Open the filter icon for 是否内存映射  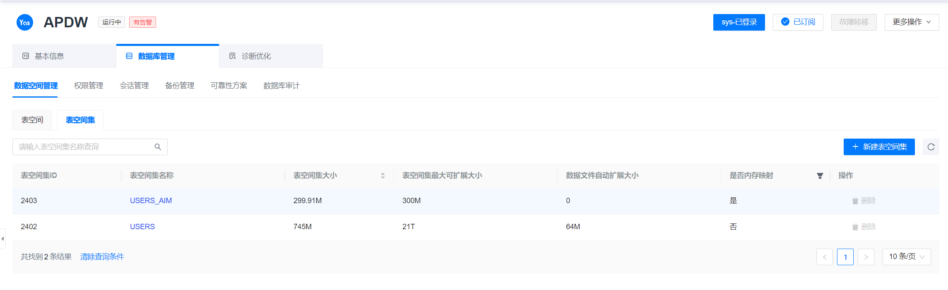820,176
